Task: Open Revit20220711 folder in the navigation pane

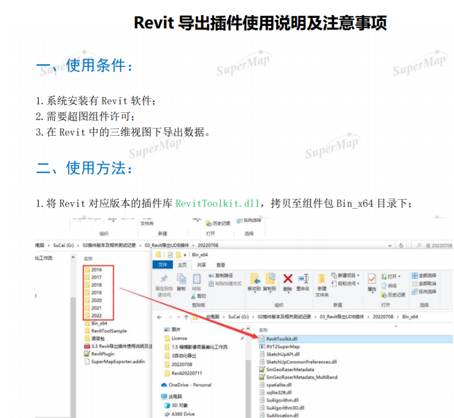Action: pos(183,373)
